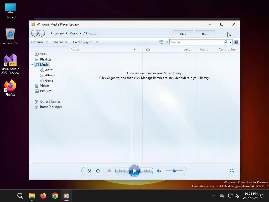Click the Media Player taskbar icon

pos(66,196)
